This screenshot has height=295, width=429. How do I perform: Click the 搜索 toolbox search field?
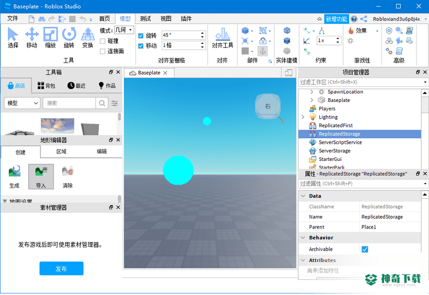coord(69,103)
